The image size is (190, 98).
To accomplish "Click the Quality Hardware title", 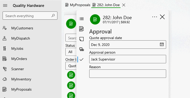I will click(28, 6).
